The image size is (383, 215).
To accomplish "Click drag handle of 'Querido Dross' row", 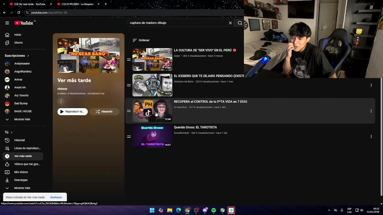I will [129, 137].
